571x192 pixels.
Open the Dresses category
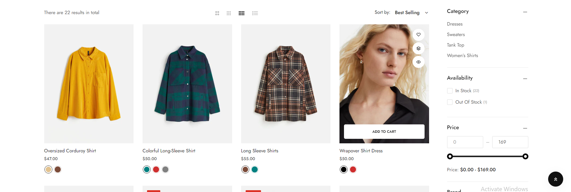[x=455, y=24]
